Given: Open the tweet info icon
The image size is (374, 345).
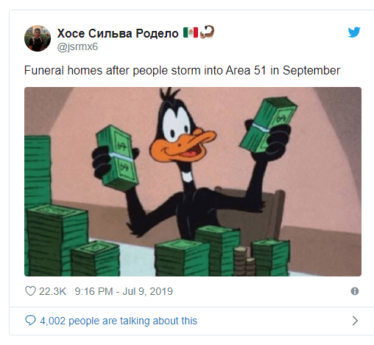Looking at the screenshot, I should pos(355,291).
